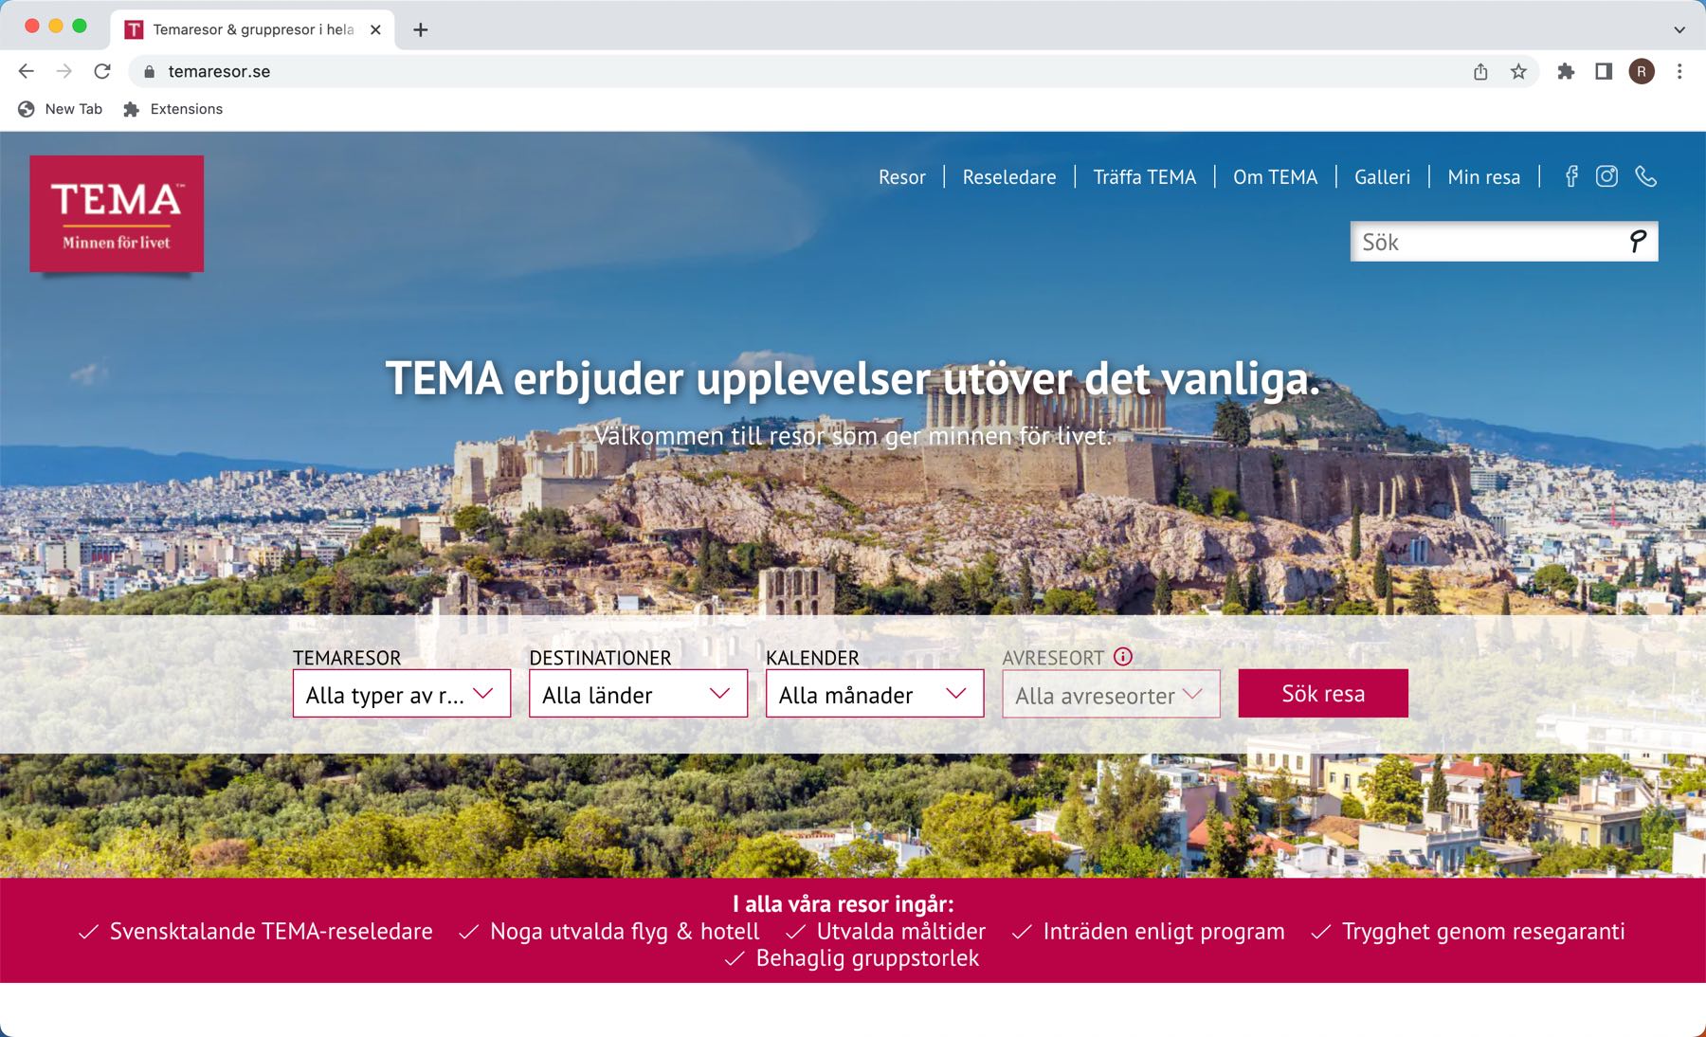
Task: Open the side panel icon
Action: (x=1604, y=71)
